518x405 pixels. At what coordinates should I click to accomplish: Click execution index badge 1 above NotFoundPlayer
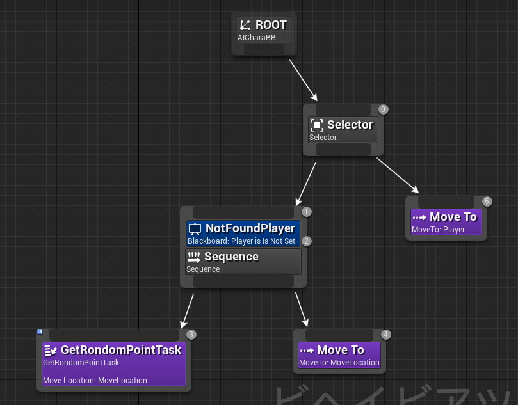pyautogui.click(x=306, y=212)
